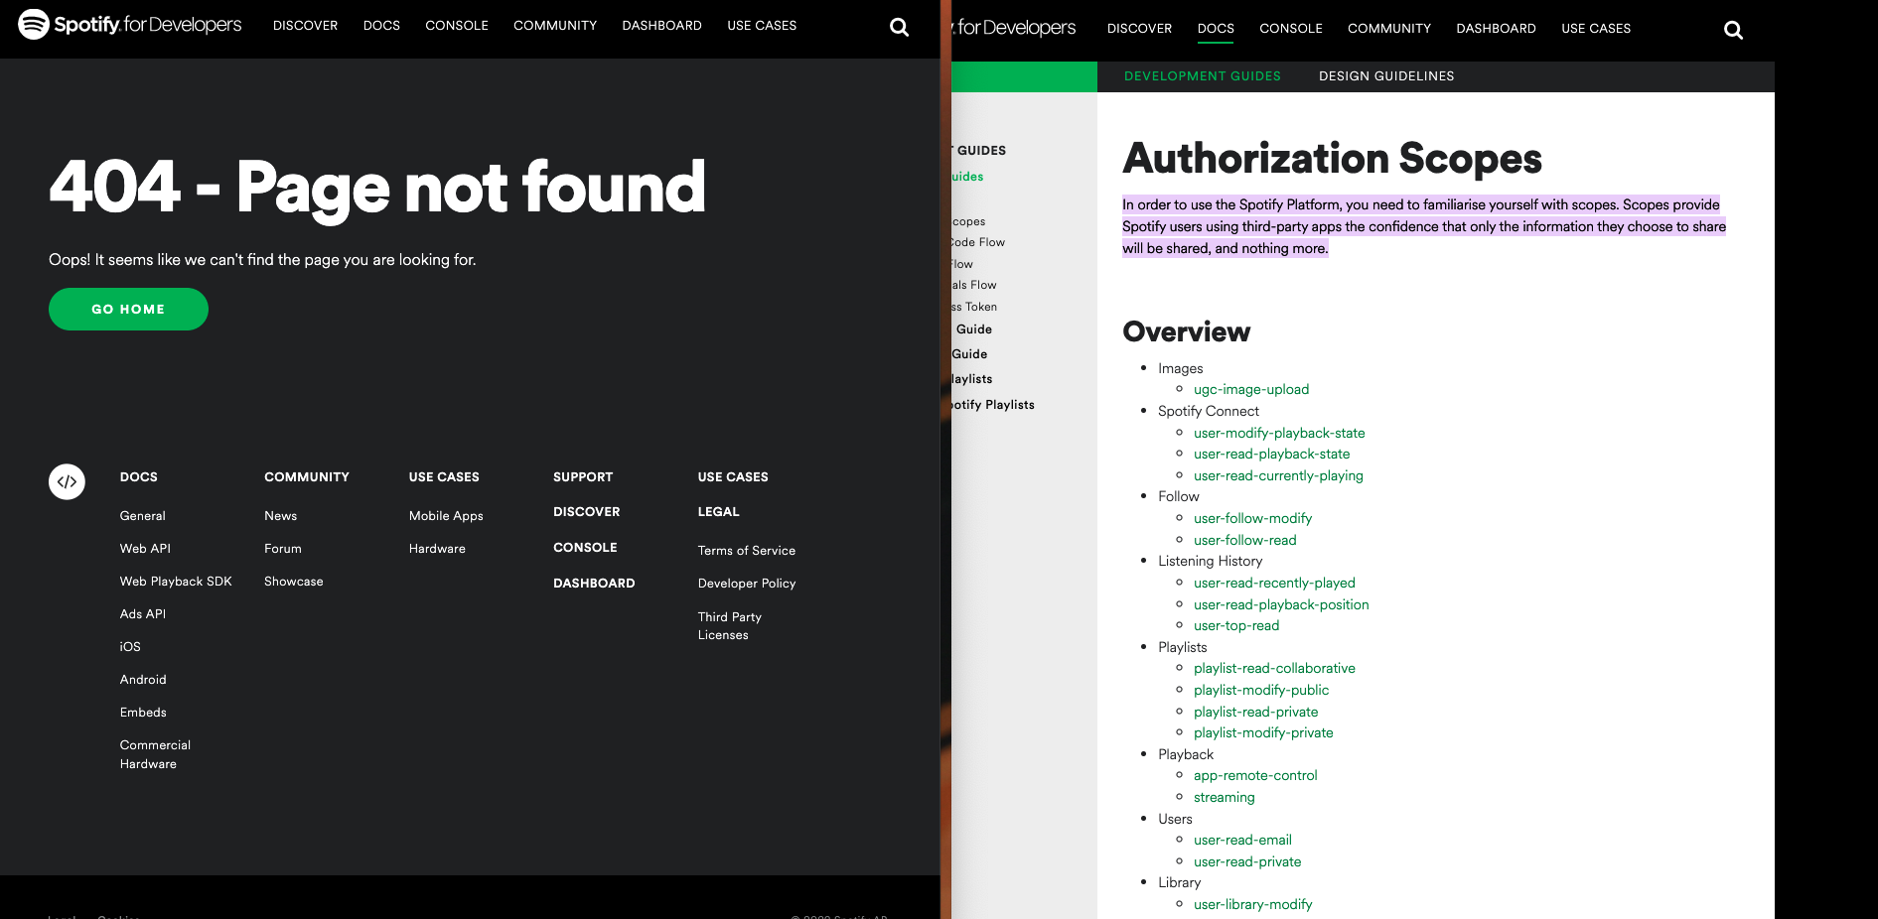Open COMMUNITY in left window navbar

pyautogui.click(x=555, y=26)
